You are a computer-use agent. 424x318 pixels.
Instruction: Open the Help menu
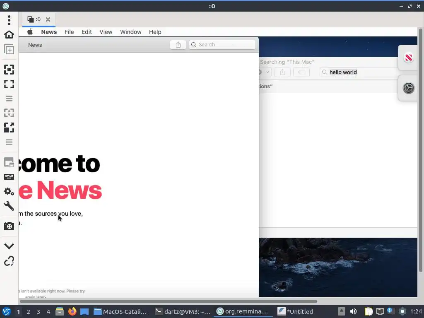[155, 32]
